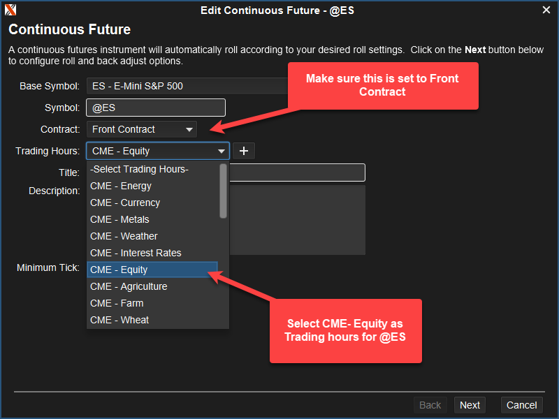Close the Edit Continuous Future dialog
559x419 pixels.
point(546,10)
